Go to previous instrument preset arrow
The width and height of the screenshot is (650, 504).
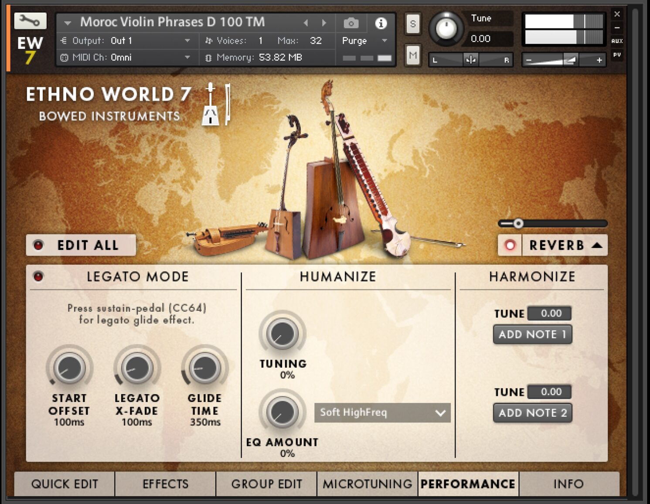coord(306,23)
